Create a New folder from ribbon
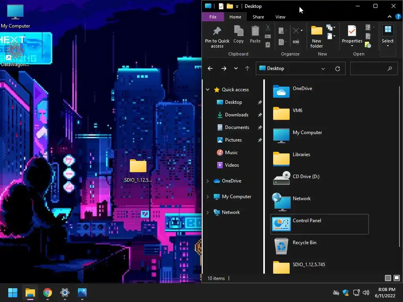The image size is (403, 302). (317, 37)
